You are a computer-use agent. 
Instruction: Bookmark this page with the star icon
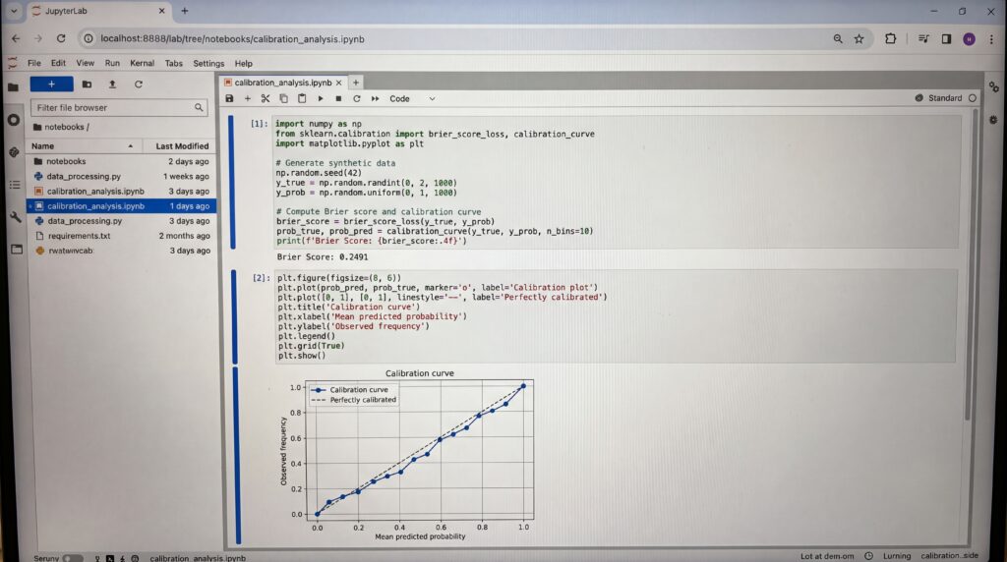coord(859,39)
